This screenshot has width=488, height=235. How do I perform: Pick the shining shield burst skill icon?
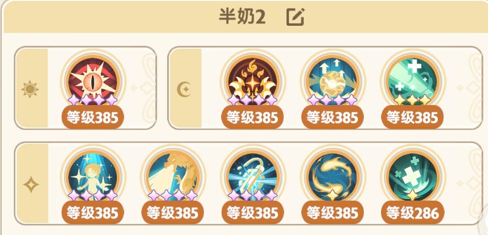(x=253, y=176)
